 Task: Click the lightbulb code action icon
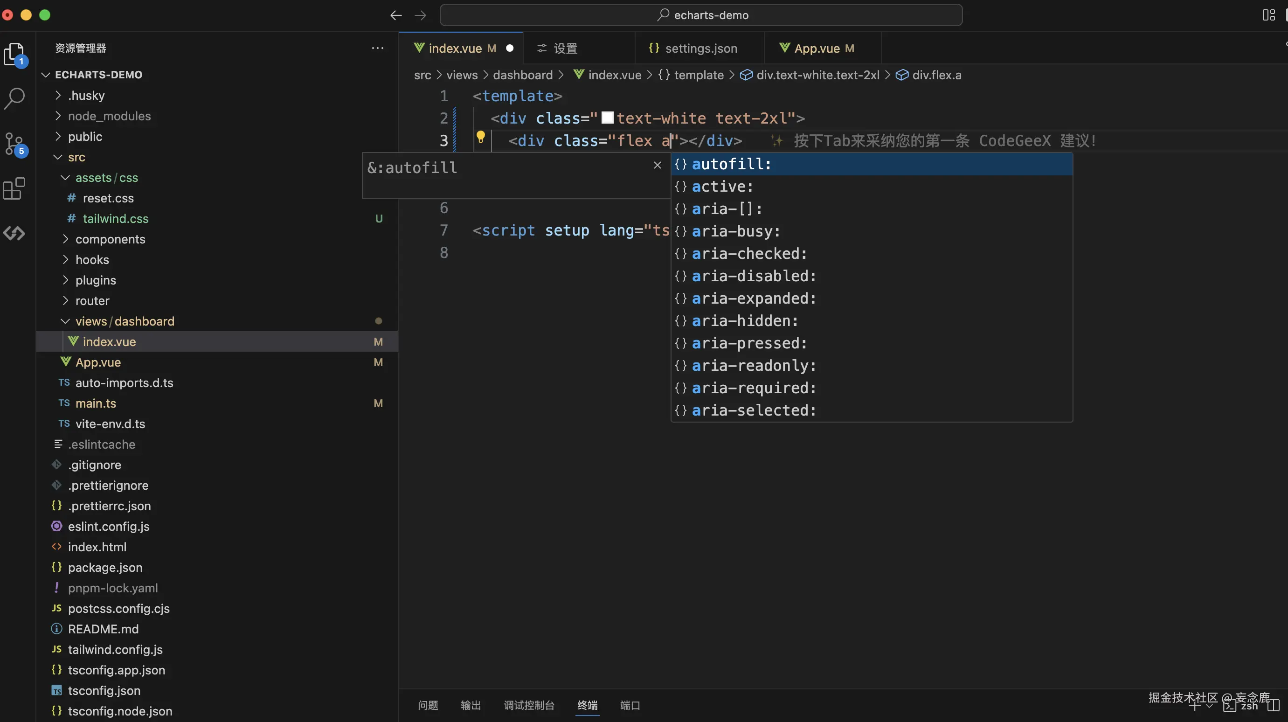coord(480,137)
